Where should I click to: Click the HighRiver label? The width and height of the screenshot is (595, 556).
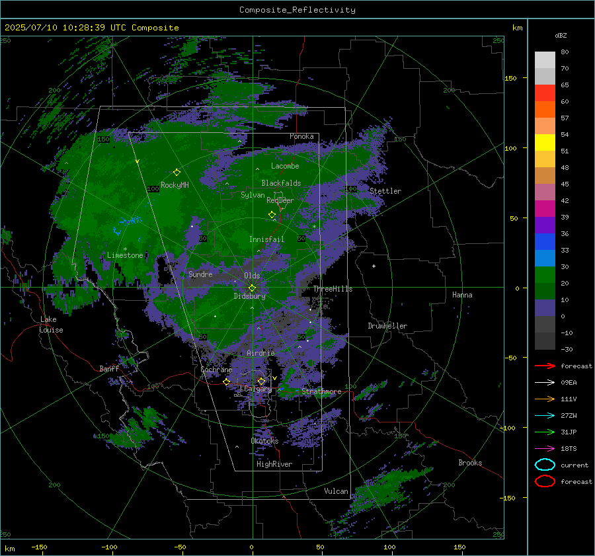click(x=274, y=464)
